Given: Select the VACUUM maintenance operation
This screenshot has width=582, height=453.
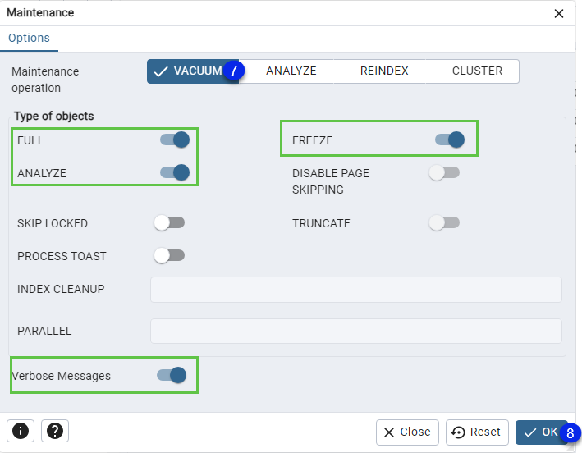Looking at the screenshot, I should (x=193, y=71).
